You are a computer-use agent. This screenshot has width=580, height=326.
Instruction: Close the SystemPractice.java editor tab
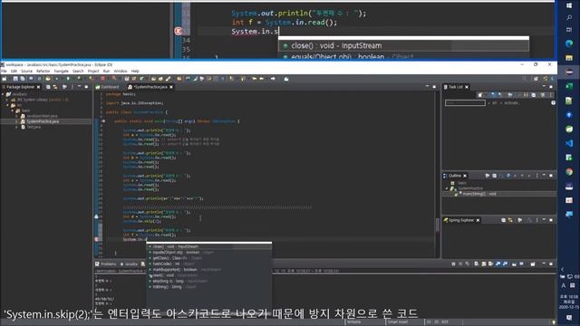point(171,87)
